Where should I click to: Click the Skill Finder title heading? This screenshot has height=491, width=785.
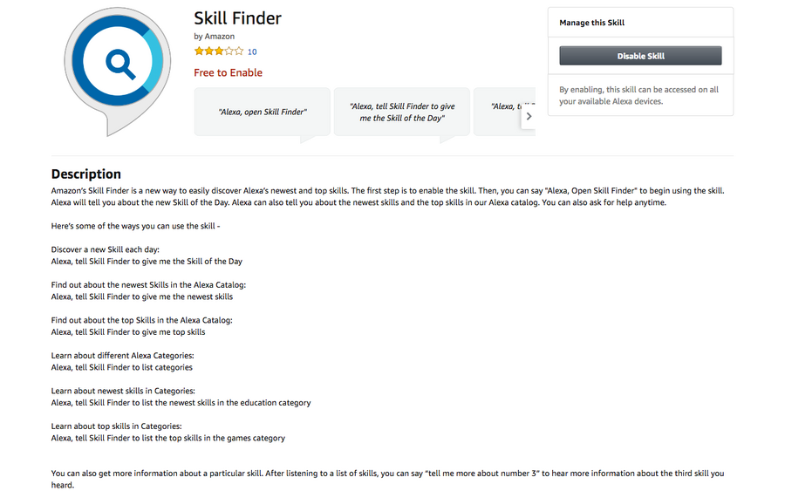coord(237,18)
